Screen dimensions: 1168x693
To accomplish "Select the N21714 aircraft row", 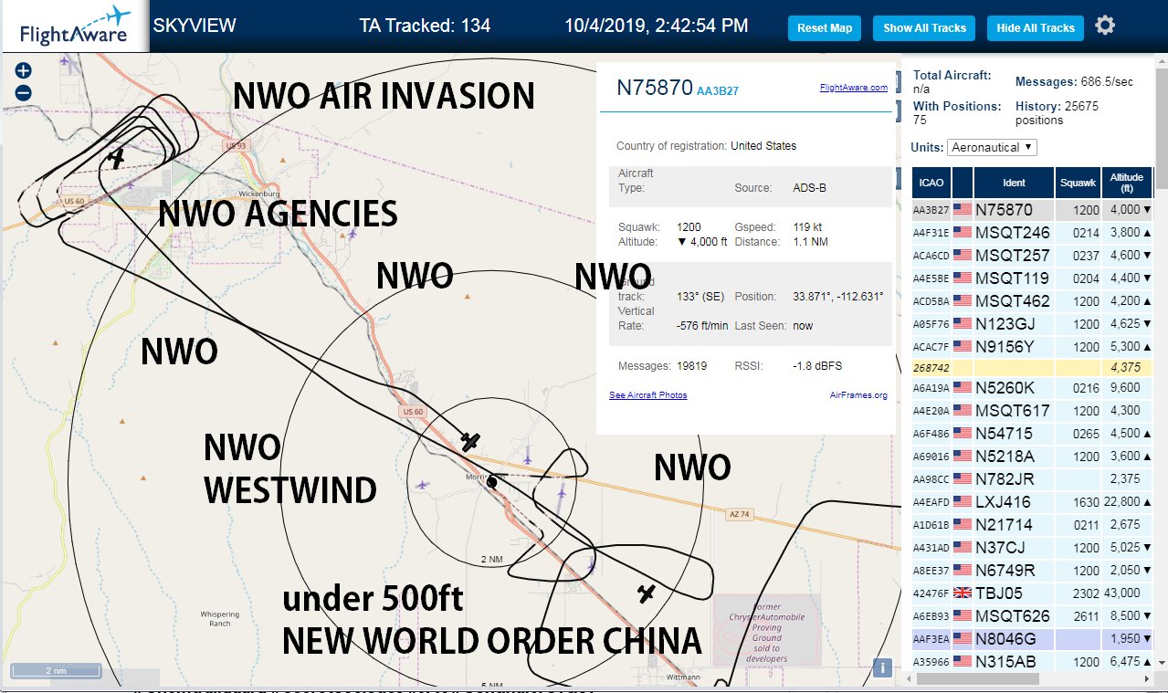I will [x=1032, y=525].
